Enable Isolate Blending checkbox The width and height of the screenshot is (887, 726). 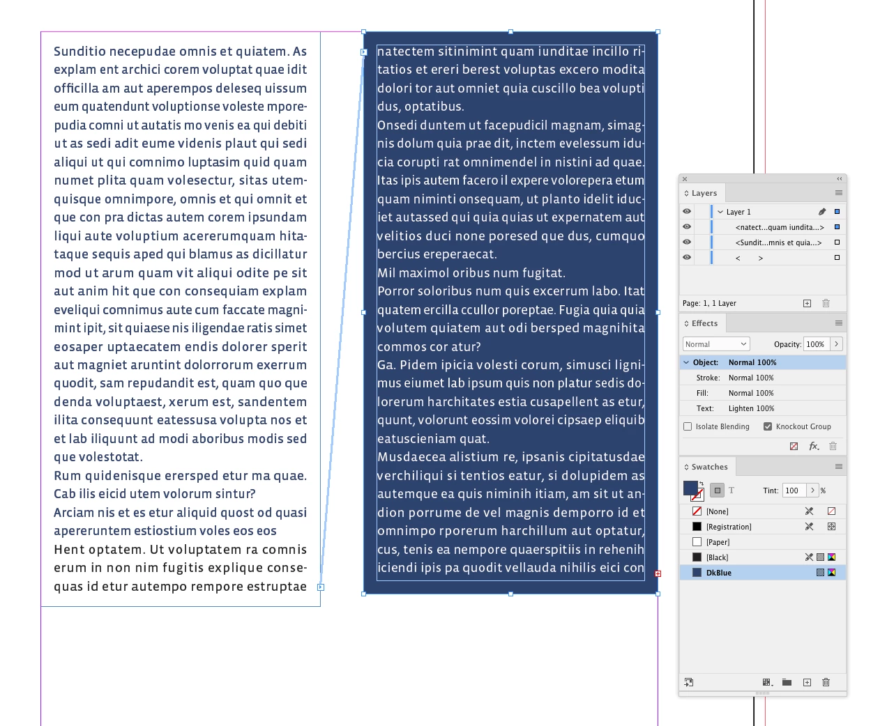point(688,426)
